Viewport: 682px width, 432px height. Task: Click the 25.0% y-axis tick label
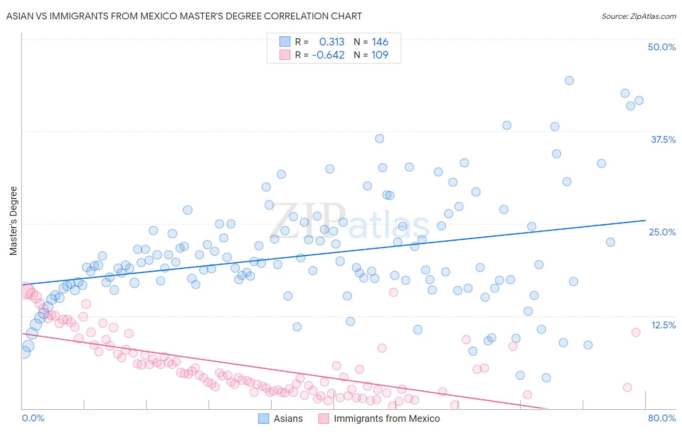662,232
